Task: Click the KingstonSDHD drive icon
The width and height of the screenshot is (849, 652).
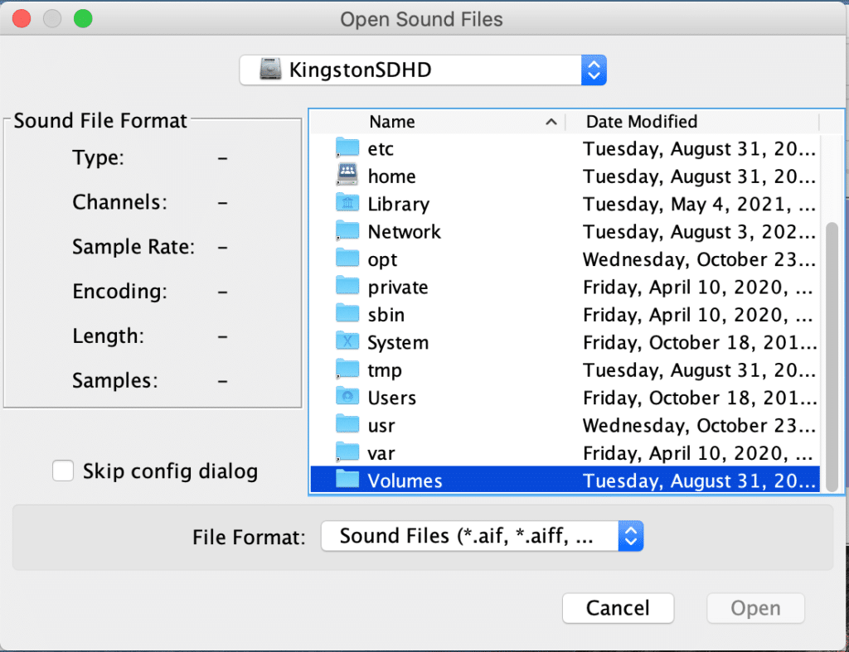Action: [x=270, y=70]
